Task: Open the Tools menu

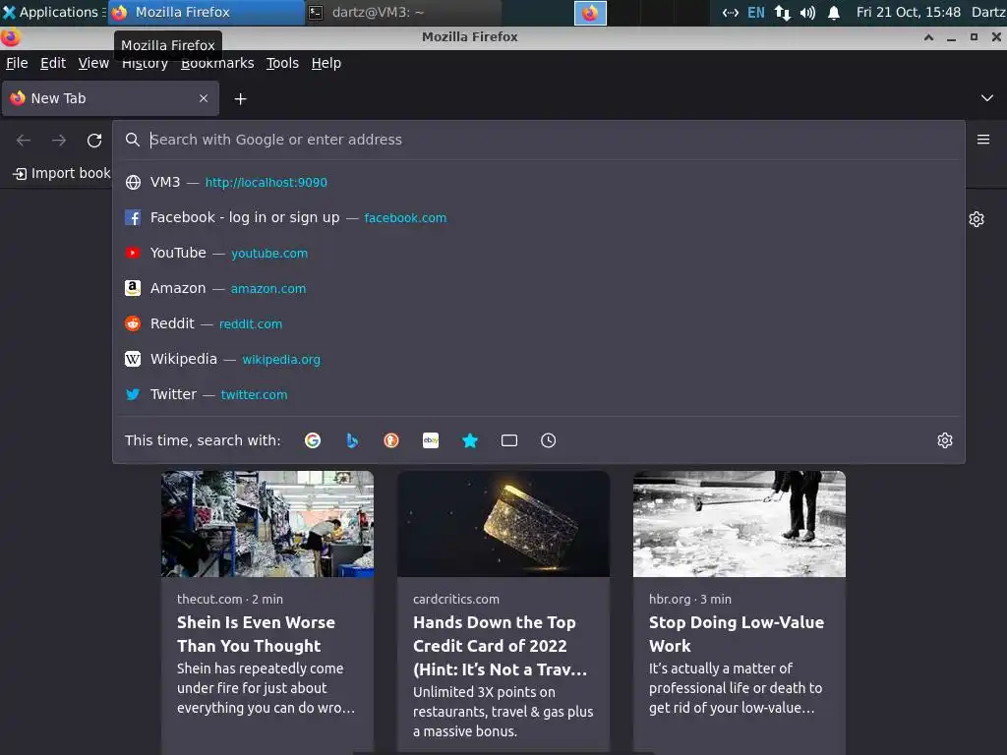Action: coord(282,63)
